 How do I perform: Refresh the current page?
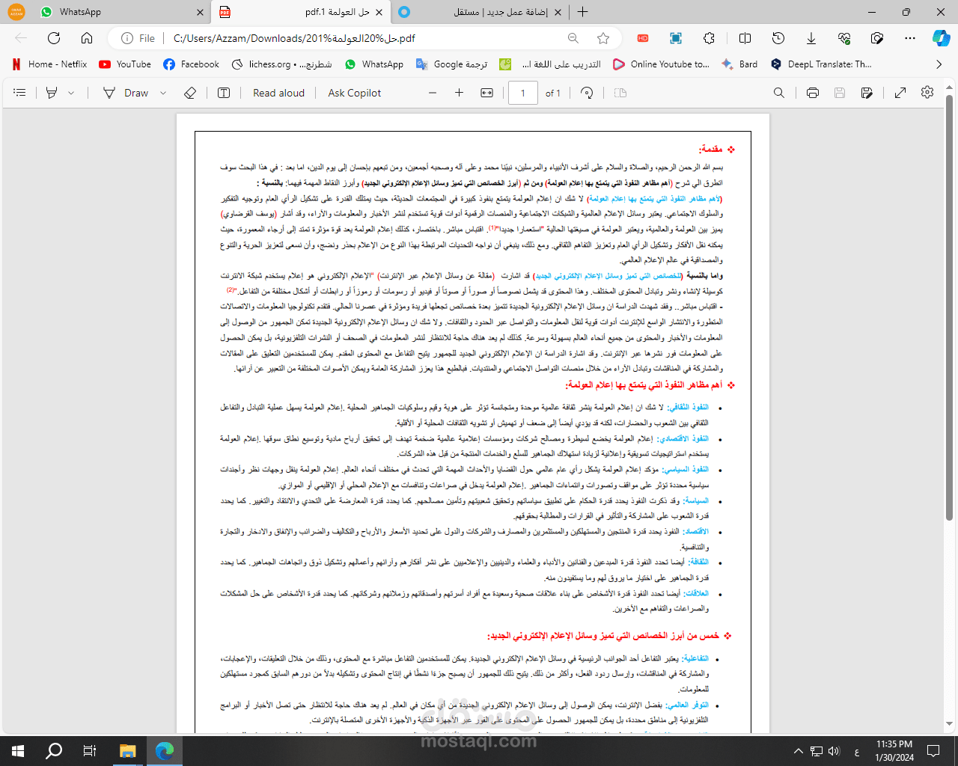click(x=54, y=38)
